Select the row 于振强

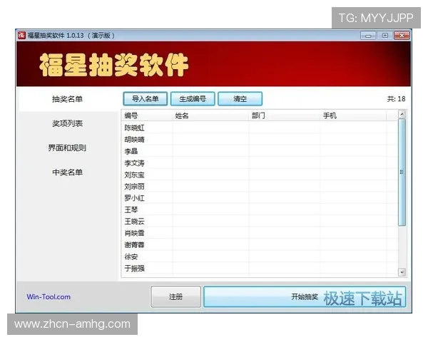click(x=260, y=269)
